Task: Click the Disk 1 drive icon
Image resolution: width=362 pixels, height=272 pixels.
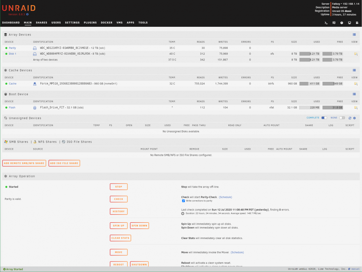Action: [x=35, y=54]
